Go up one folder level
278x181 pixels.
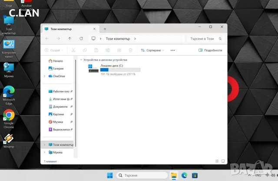pyautogui.click(x=69, y=39)
